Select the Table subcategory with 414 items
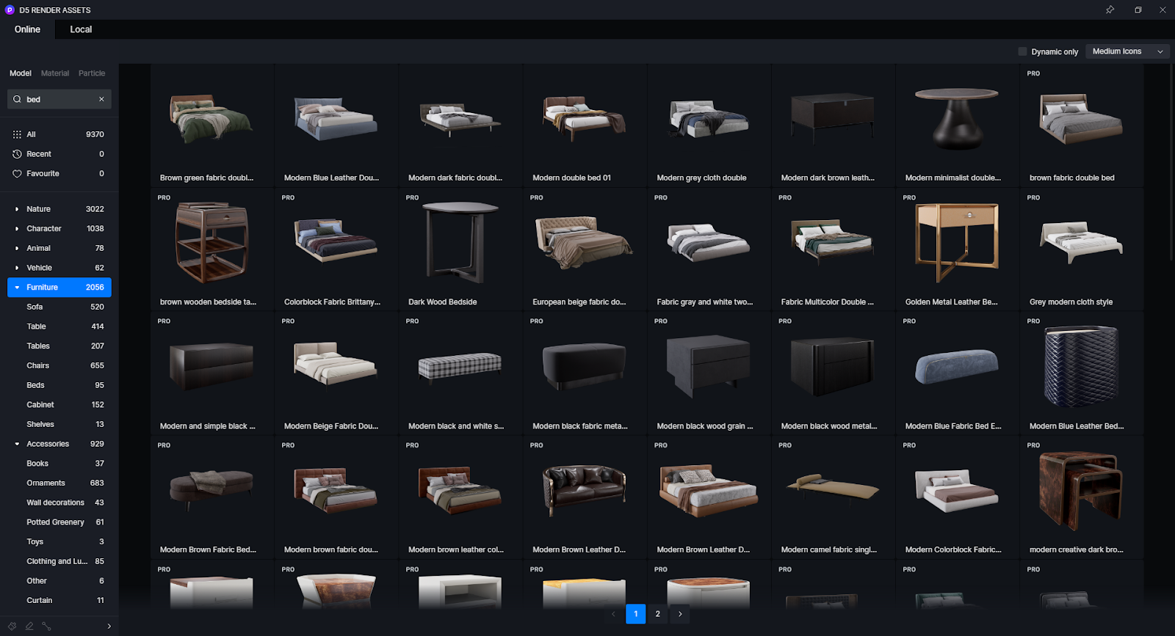Image resolution: width=1175 pixels, height=636 pixels. 59,326
